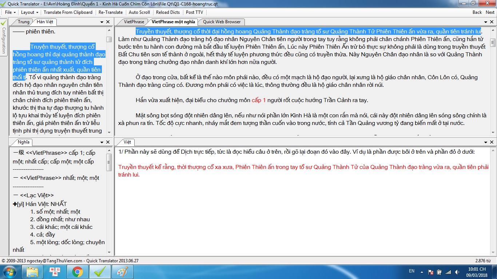Screen dimensions: 497x279
Task: Open the Layout dropdown menu
Action: click(x=30, y=12)
